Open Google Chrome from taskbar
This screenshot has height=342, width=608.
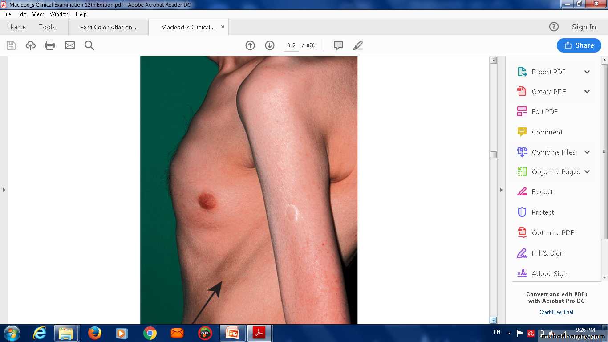150,333
